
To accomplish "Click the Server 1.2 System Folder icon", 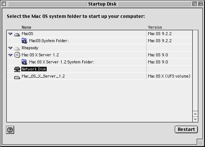I will tap(24, 62).
